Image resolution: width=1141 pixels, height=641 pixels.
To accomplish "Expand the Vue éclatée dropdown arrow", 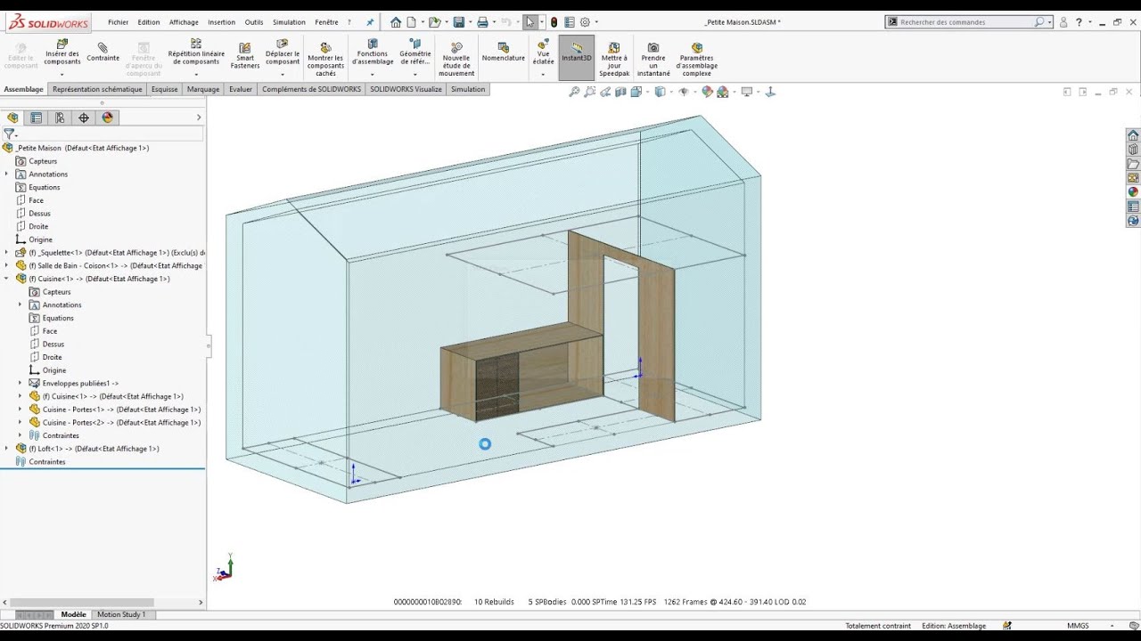I will [x=543, y=75].
